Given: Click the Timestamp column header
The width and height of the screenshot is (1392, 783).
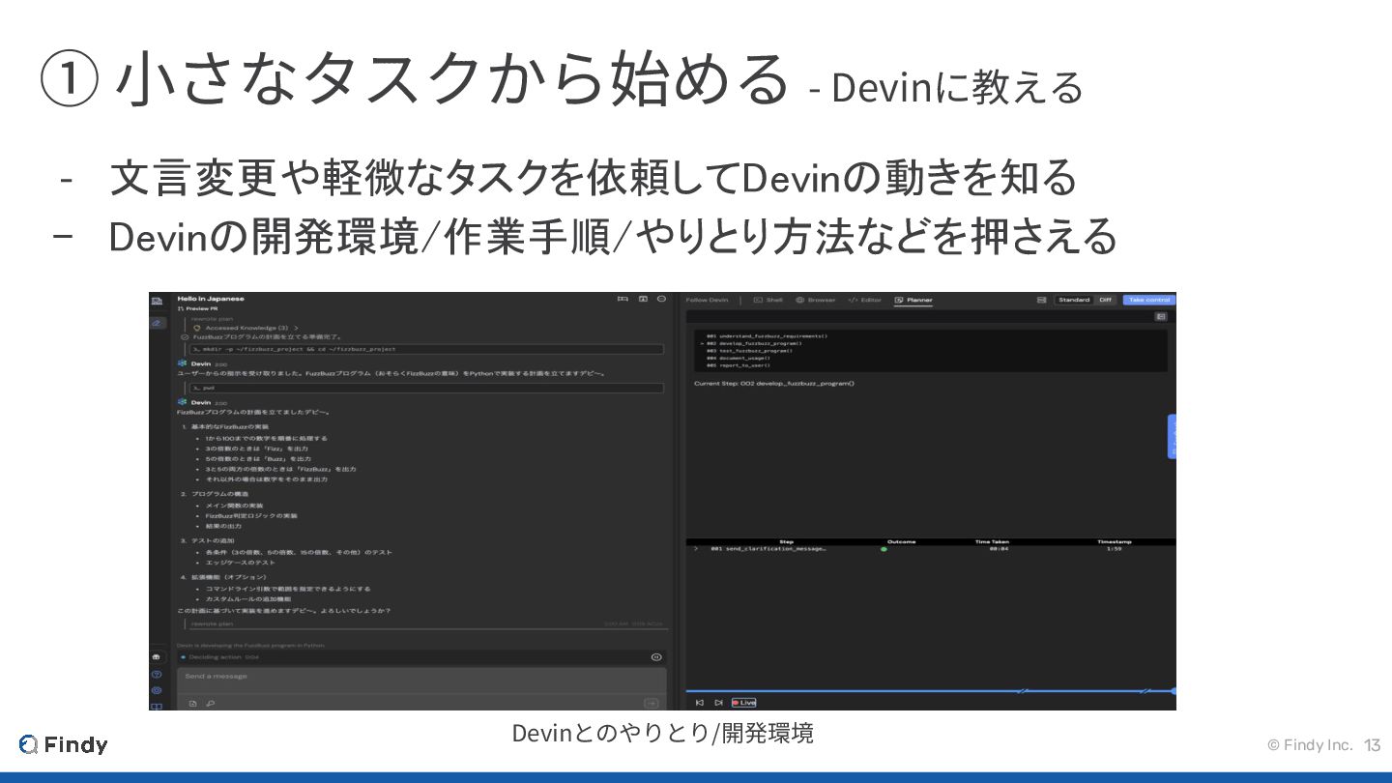Looking at the screenshot, I should (1114, 541).
